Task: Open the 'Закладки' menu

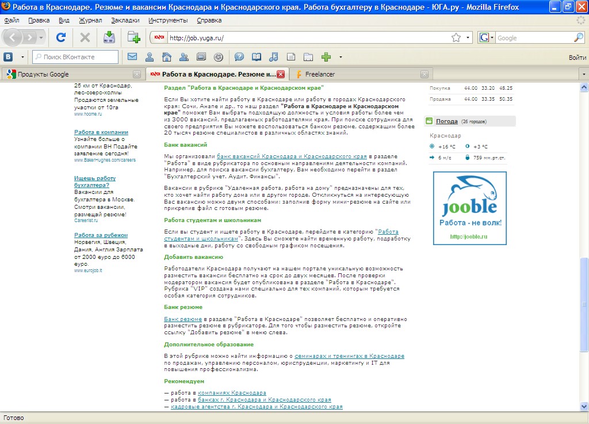Action: click(125, 20)
